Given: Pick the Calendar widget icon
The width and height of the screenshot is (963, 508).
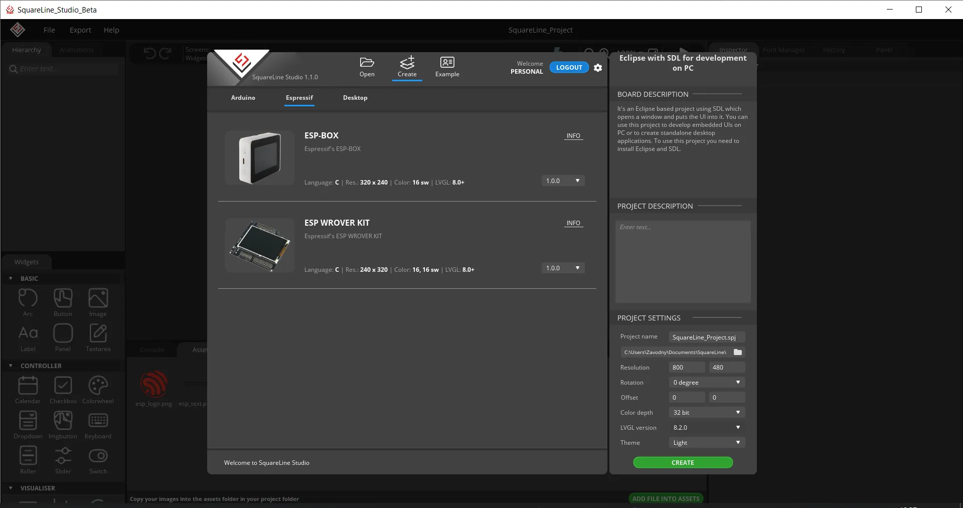Looking at the screenshot, I should tap(28, 386).
